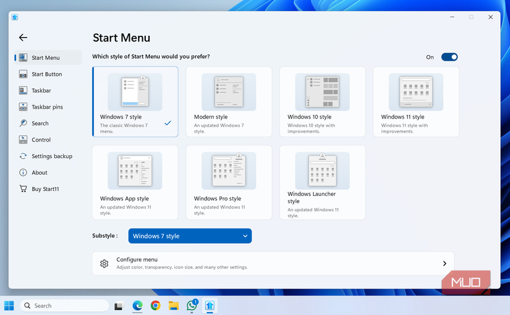Viewport: 510px width, 315px height.
Task: Click the taskbar Search box
Action: [x=64, y=306]
